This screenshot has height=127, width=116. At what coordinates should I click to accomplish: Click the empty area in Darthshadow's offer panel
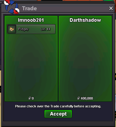point(85,60)
